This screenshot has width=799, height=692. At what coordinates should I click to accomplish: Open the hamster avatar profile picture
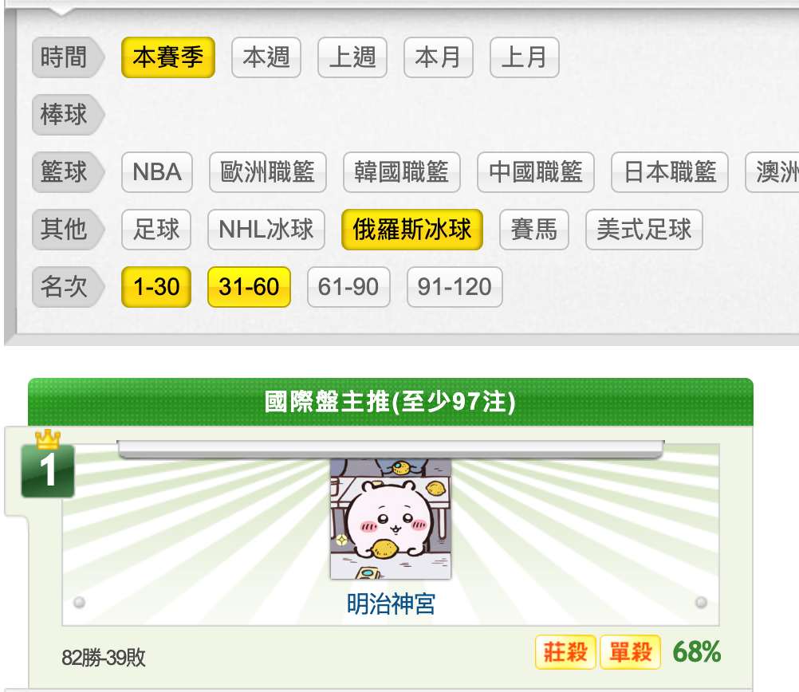coord(391,519)
